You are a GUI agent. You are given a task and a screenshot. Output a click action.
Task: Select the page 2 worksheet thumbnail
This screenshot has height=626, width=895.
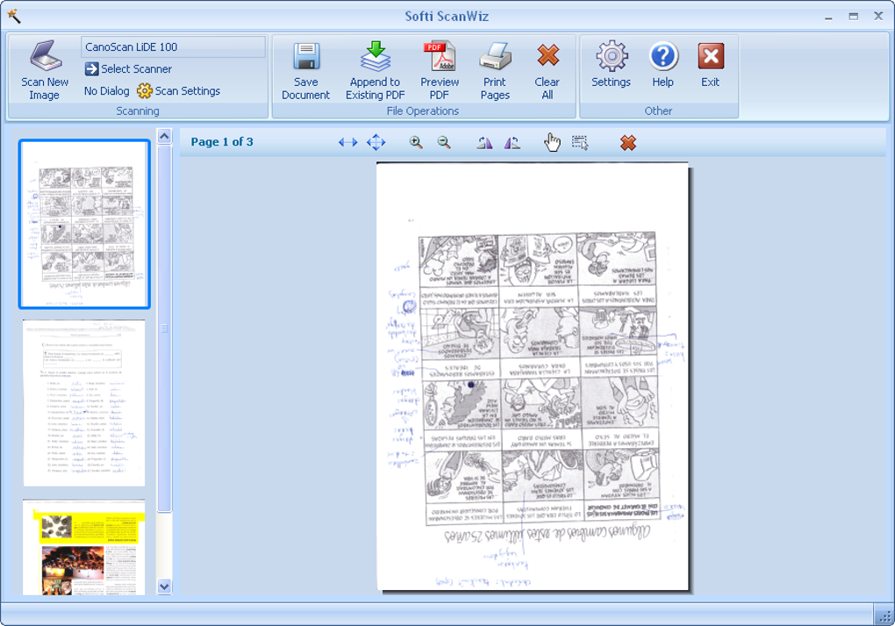(x=84, y=403)
